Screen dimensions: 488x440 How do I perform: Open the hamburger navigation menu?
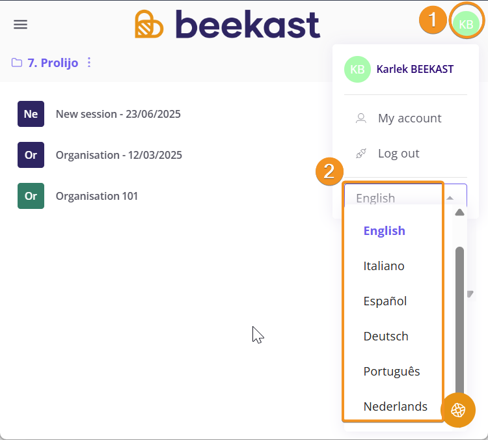[21, 24]
